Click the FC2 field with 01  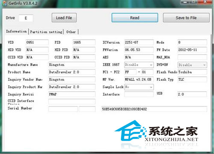[x=147, y=72]
